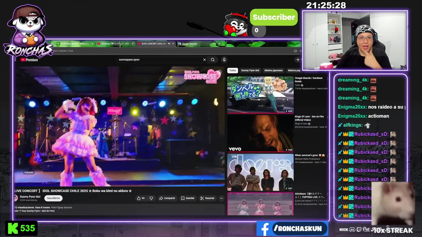The width and height of the screenshot is (422, 237).
Task: Start voice search with microphone icon
Action: coord(224,60)
